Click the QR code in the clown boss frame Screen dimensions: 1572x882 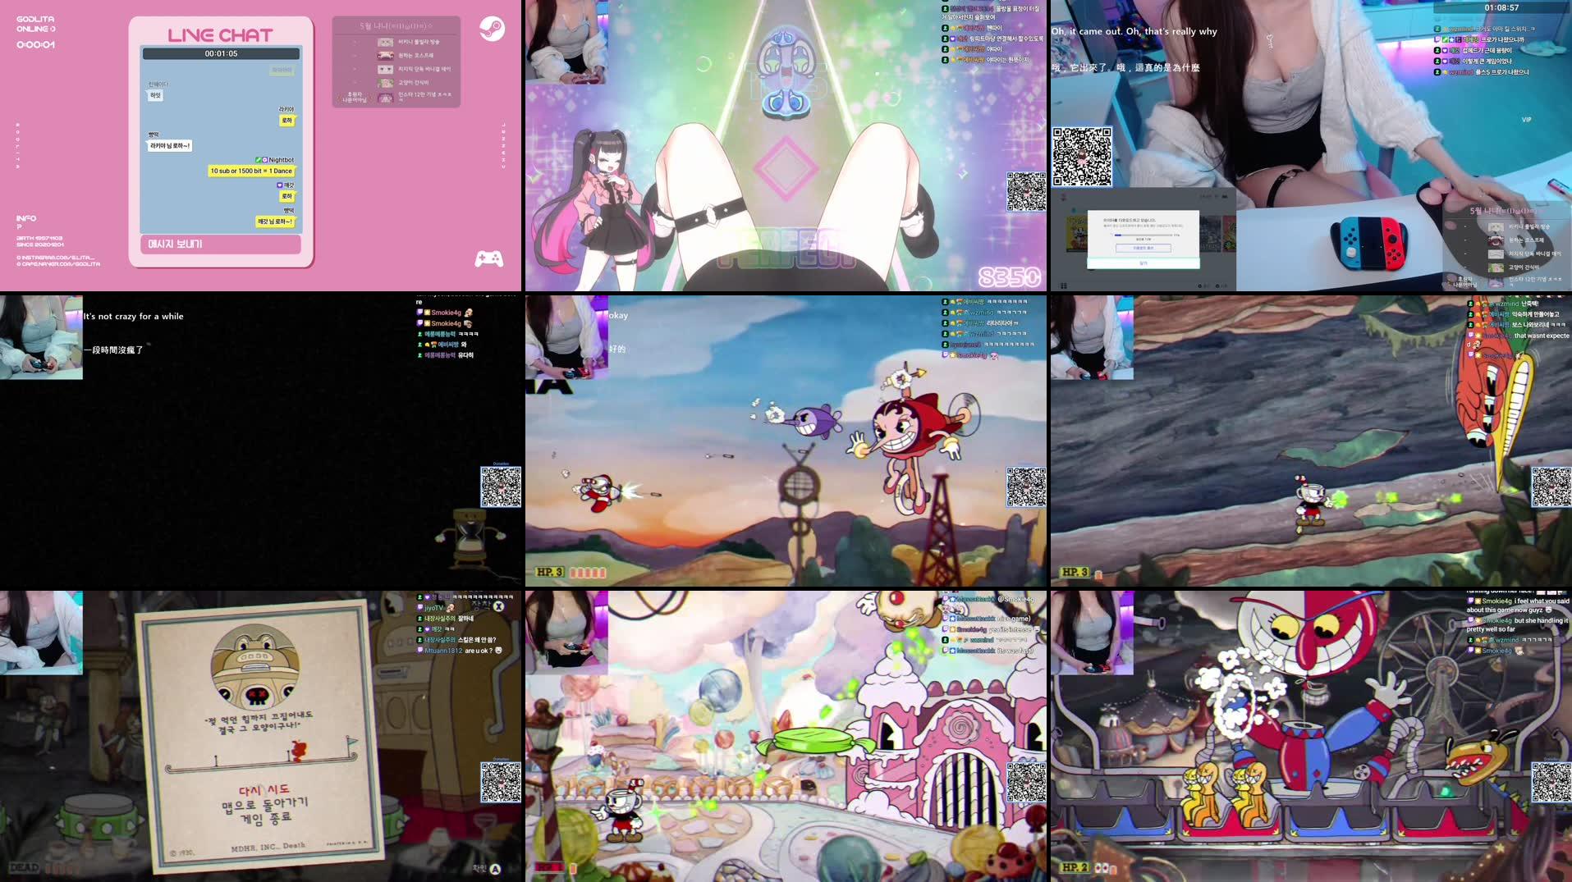1551,783
